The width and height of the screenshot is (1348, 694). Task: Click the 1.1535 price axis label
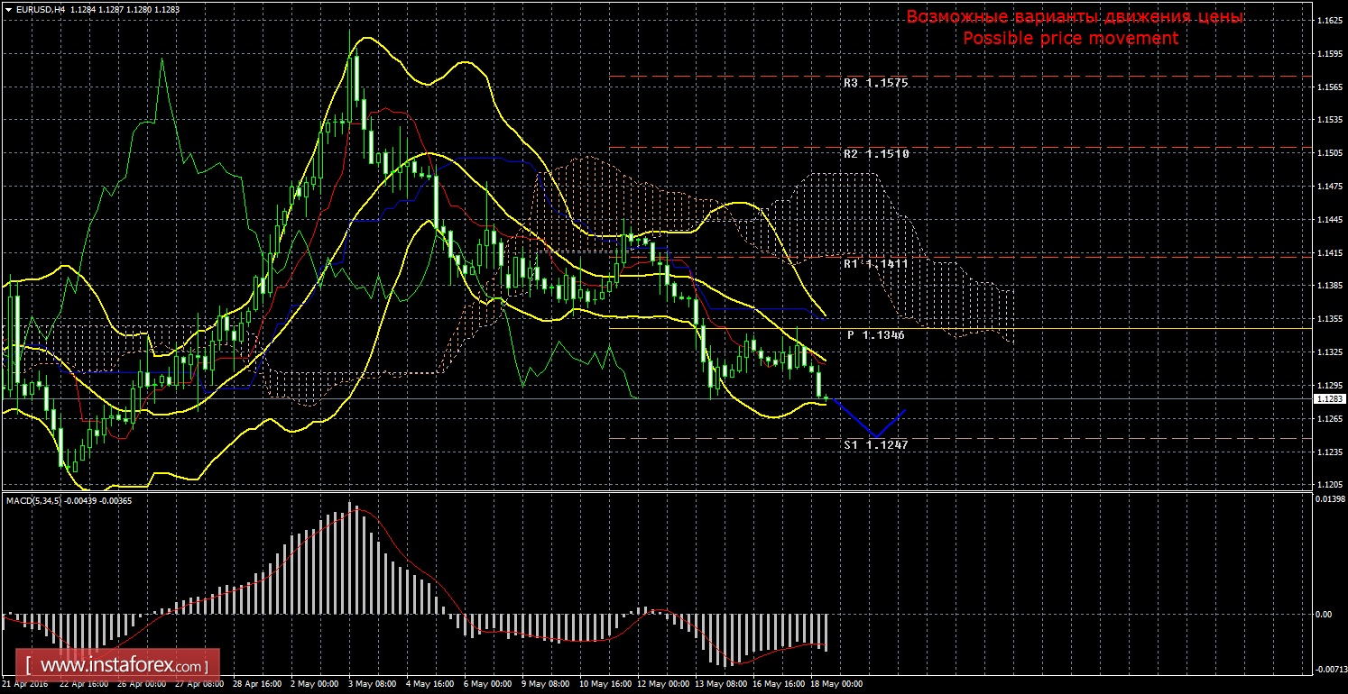click(1330, 120)
